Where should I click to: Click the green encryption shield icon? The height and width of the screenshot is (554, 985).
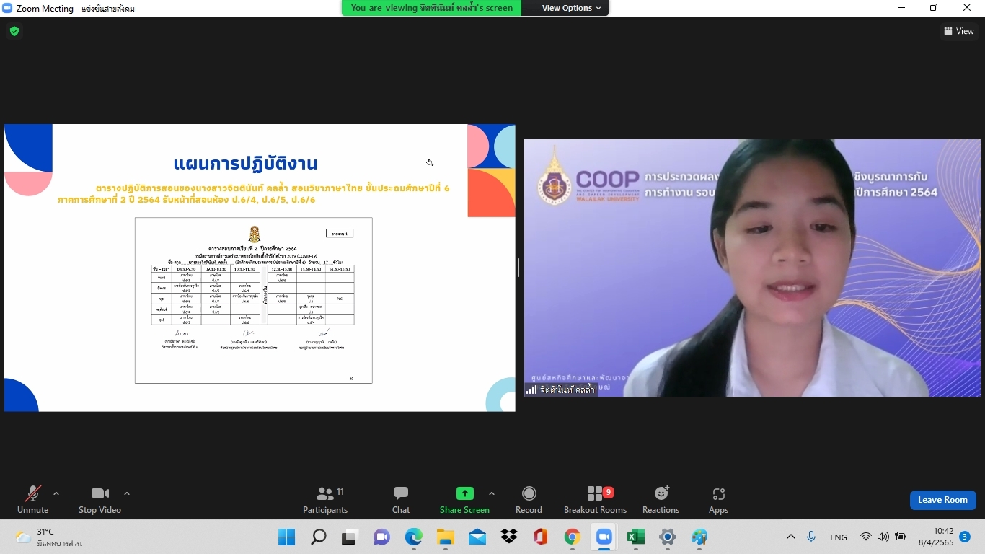tap(14, 31)
